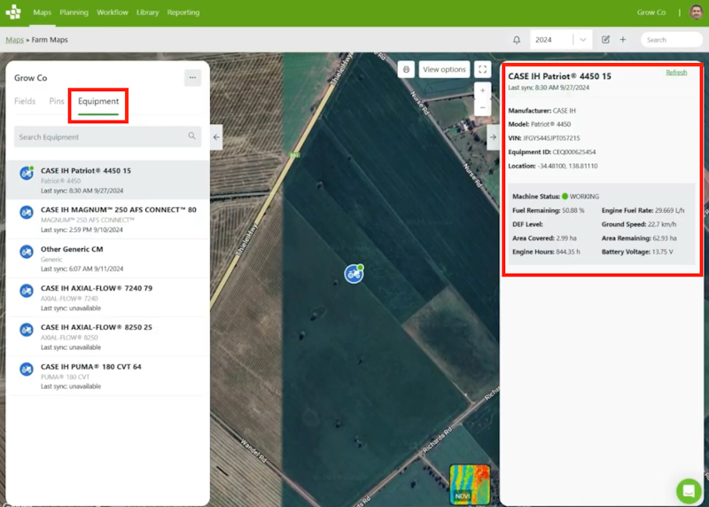This screenshot has width=709, height=507.
Task: Open the Library menu
Action: (x=147, y=12)
